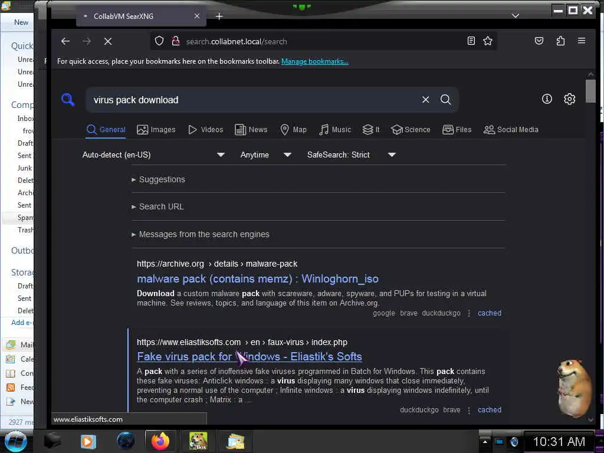Viewport: 604px width, 453px height.
Task: Close the CollabVM SearXNG tab
Action: [197, 16]
